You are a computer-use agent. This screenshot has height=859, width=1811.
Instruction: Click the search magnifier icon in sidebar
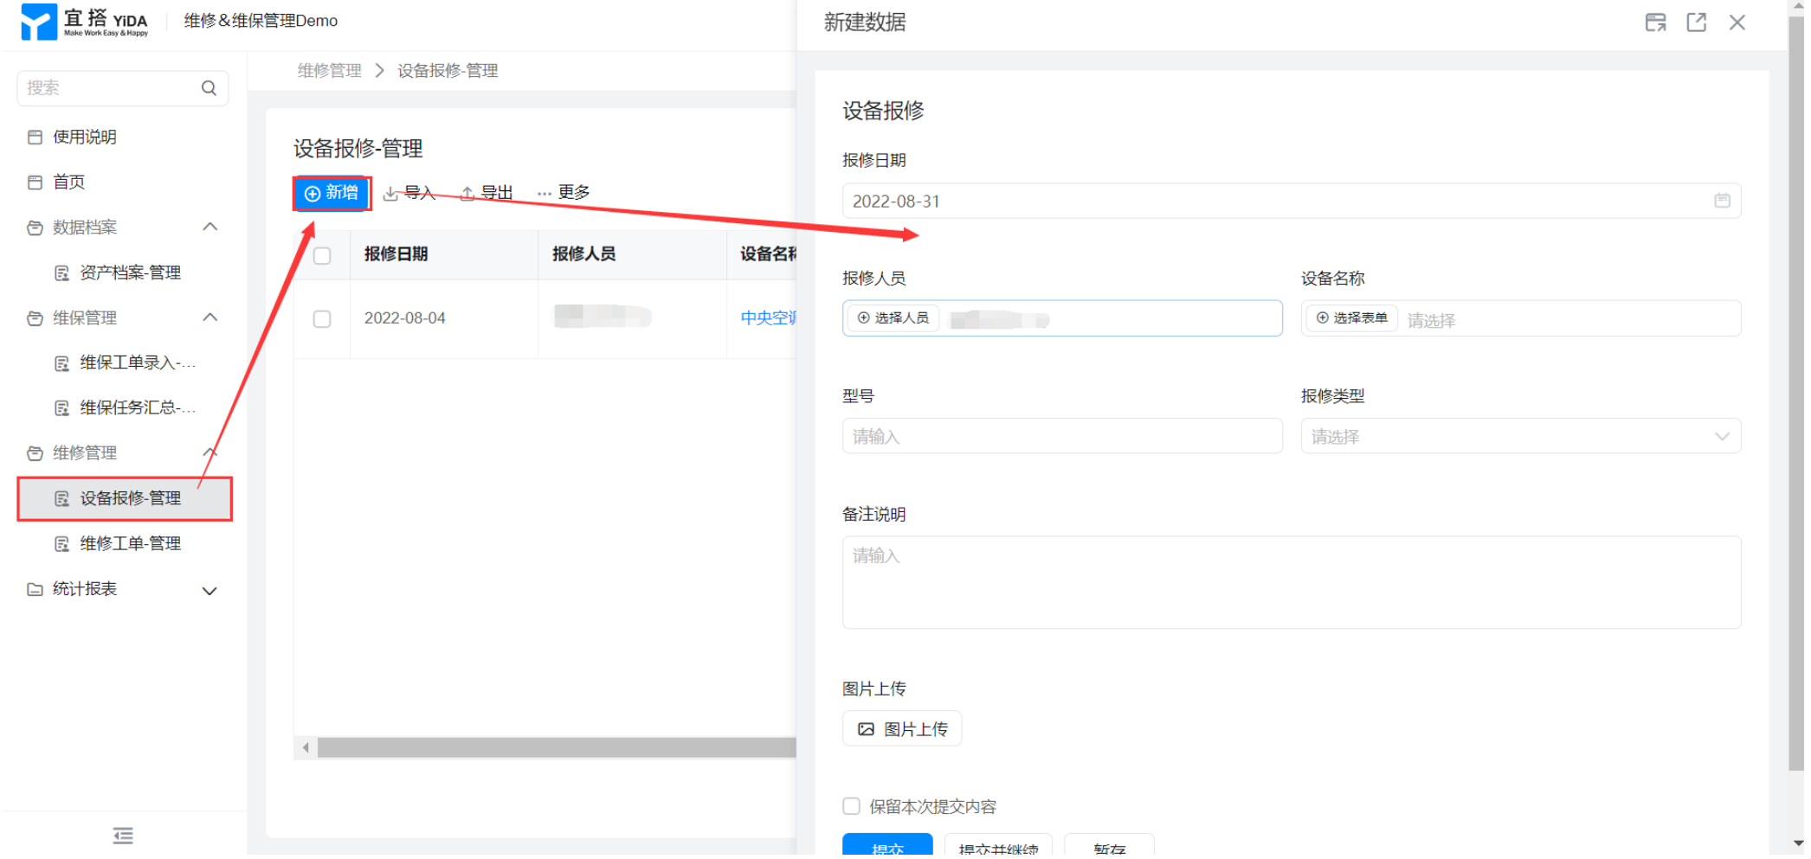209,88
